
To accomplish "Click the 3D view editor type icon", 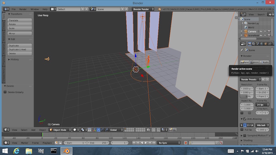I will (6, 130).
